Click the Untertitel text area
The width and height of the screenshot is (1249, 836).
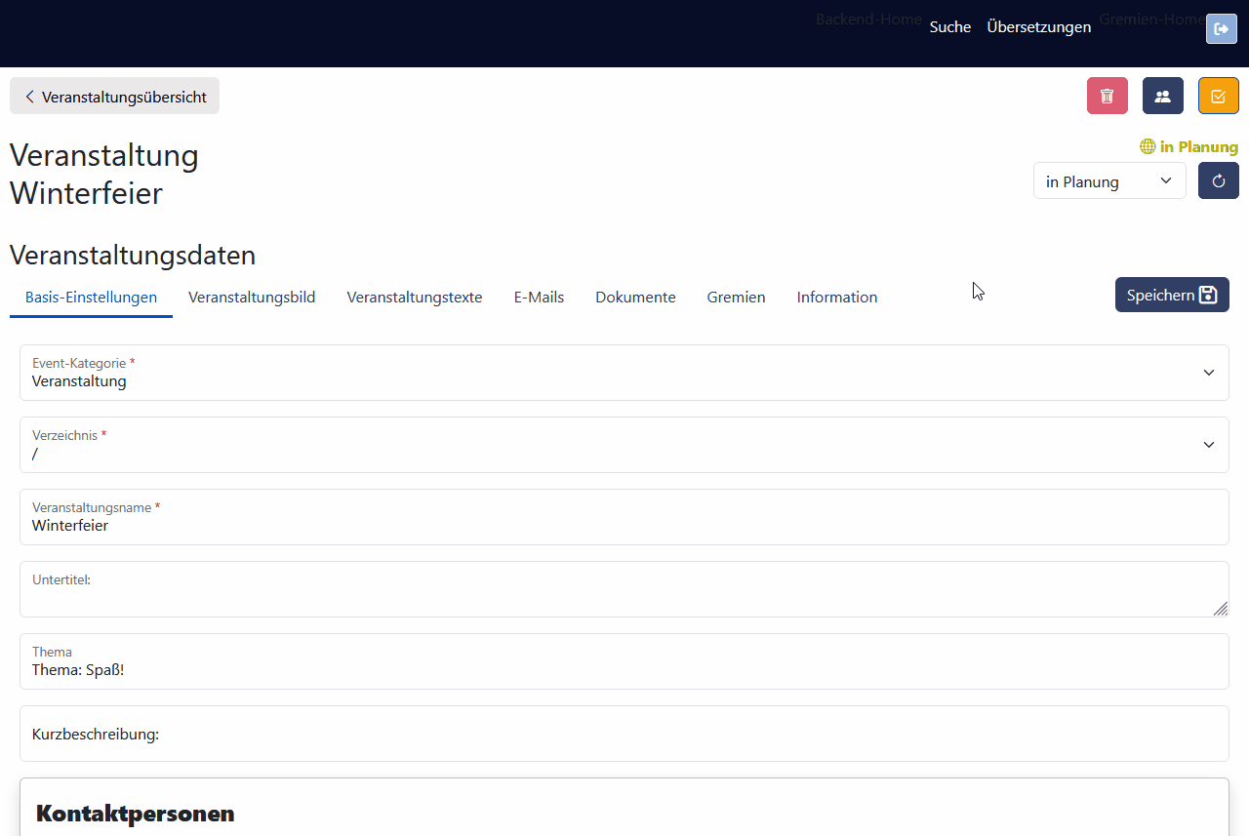point(624,595)
